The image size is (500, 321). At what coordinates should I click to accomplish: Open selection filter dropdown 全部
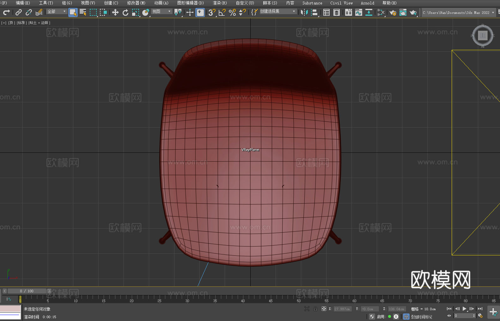point(57,11)
